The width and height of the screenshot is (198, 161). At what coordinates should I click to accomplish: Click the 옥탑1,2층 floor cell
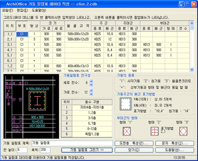tap(92, 134)
